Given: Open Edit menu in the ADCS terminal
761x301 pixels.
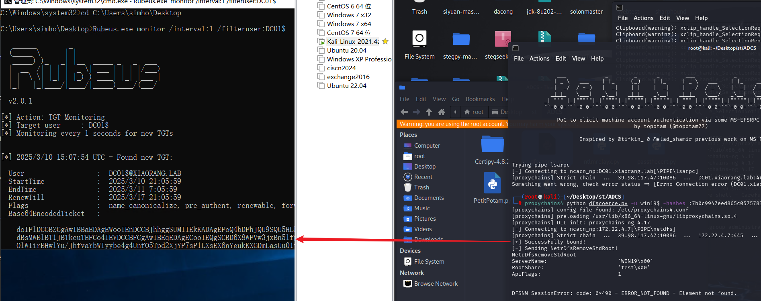Looking at the screenshot, I should (561, 59).
